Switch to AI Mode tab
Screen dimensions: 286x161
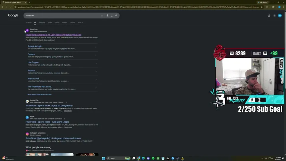[x=28, y=22]
